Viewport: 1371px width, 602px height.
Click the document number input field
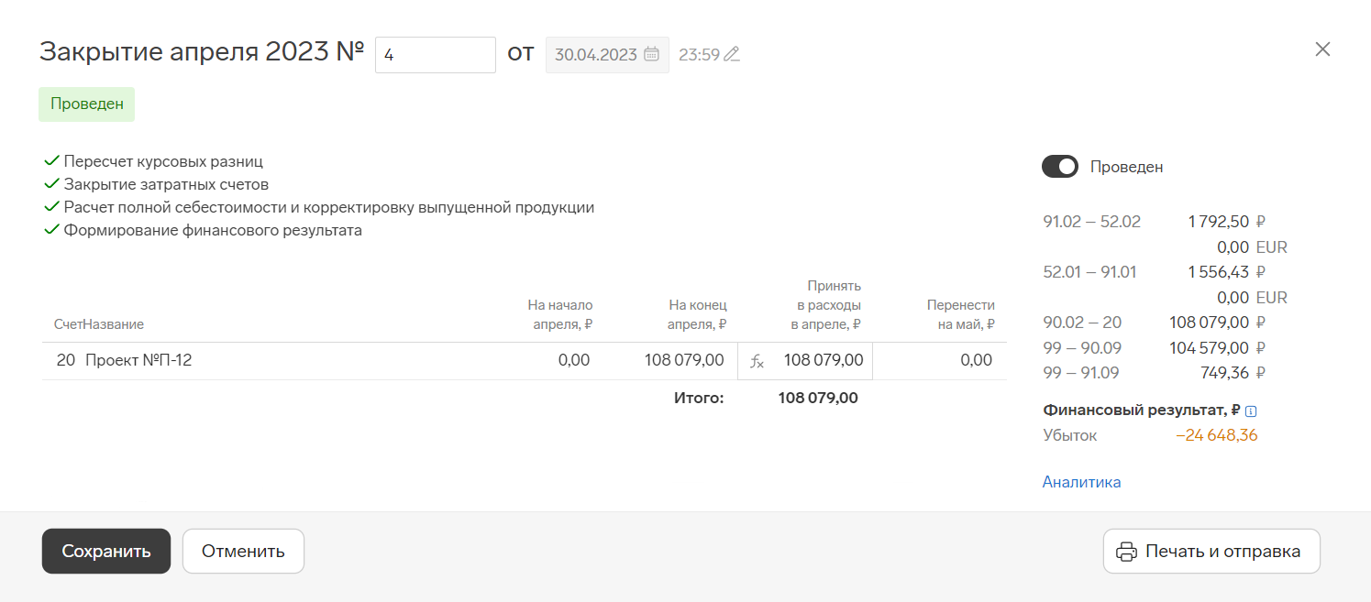(x=435, y=55)
